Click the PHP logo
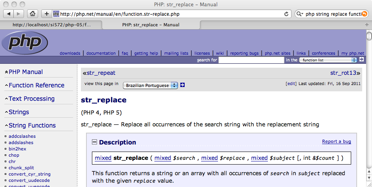Viewport: 372px width, 187px height. [25, 43]
